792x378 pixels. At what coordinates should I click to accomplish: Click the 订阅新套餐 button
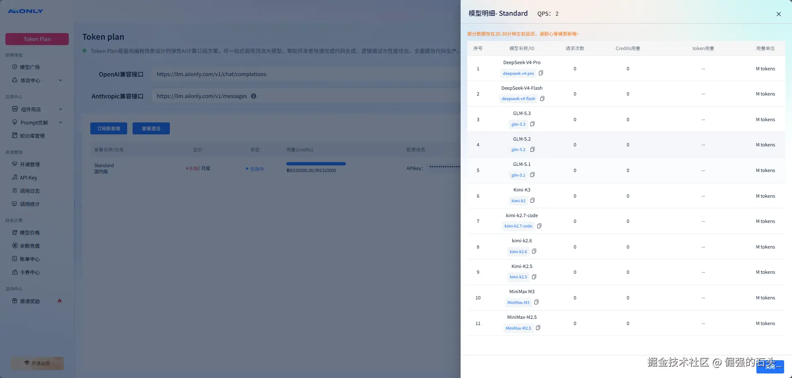pos(109,129)
